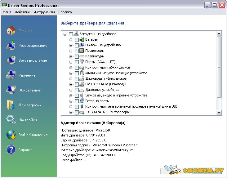Check the Порты (COM и LPT) checkbox
This screenshot has height=178, width=227.
tap(77, 62)
